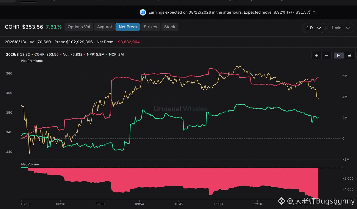Click the 2026/8/13 date label

[15, 42]
